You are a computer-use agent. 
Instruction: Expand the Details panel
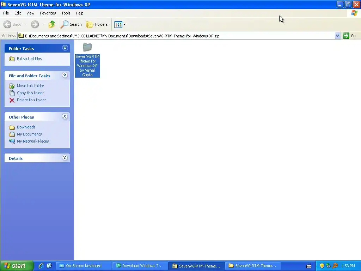[65, 158]
